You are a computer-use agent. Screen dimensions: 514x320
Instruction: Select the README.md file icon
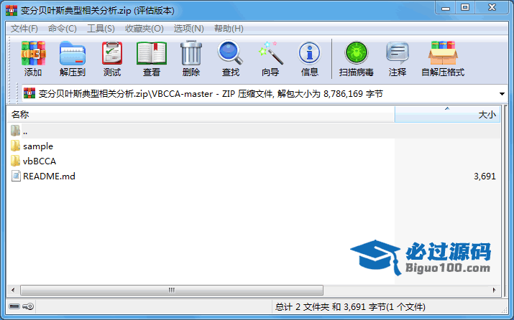[x=16, y=176]
